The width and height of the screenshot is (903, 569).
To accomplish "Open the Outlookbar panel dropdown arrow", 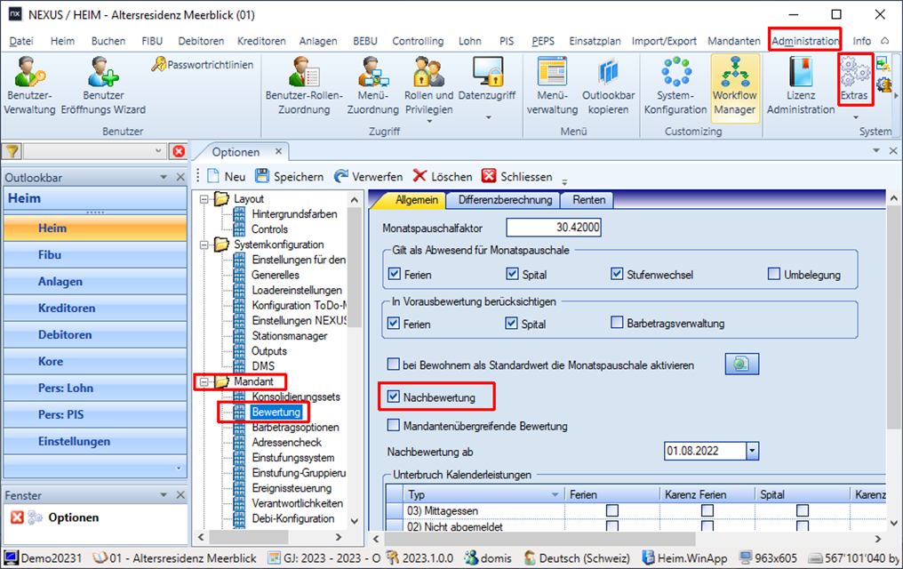I will pos(164,177).
